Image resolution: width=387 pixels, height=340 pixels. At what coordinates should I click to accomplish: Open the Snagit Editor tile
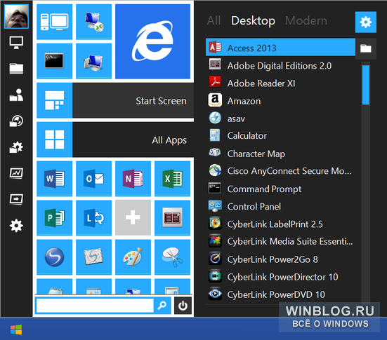tap(94, 257)
